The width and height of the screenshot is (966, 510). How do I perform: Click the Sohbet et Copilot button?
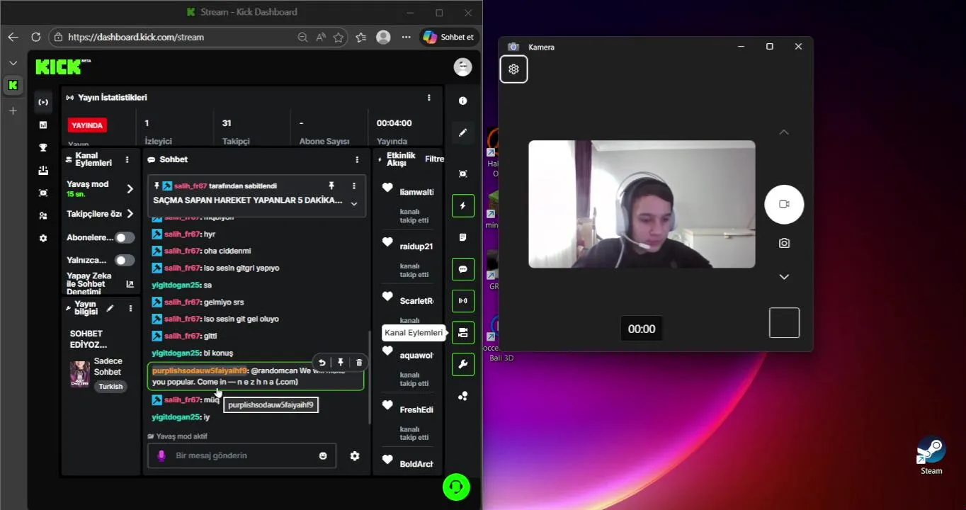pos(448,37)
